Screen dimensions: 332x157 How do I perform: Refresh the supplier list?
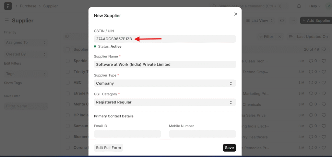coord(282,20)
